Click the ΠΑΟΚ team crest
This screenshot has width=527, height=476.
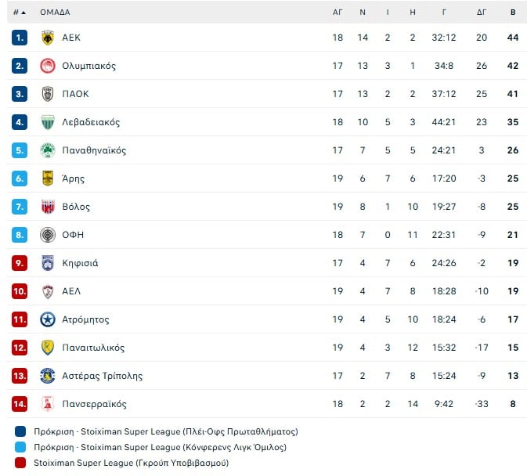[48, 94]
